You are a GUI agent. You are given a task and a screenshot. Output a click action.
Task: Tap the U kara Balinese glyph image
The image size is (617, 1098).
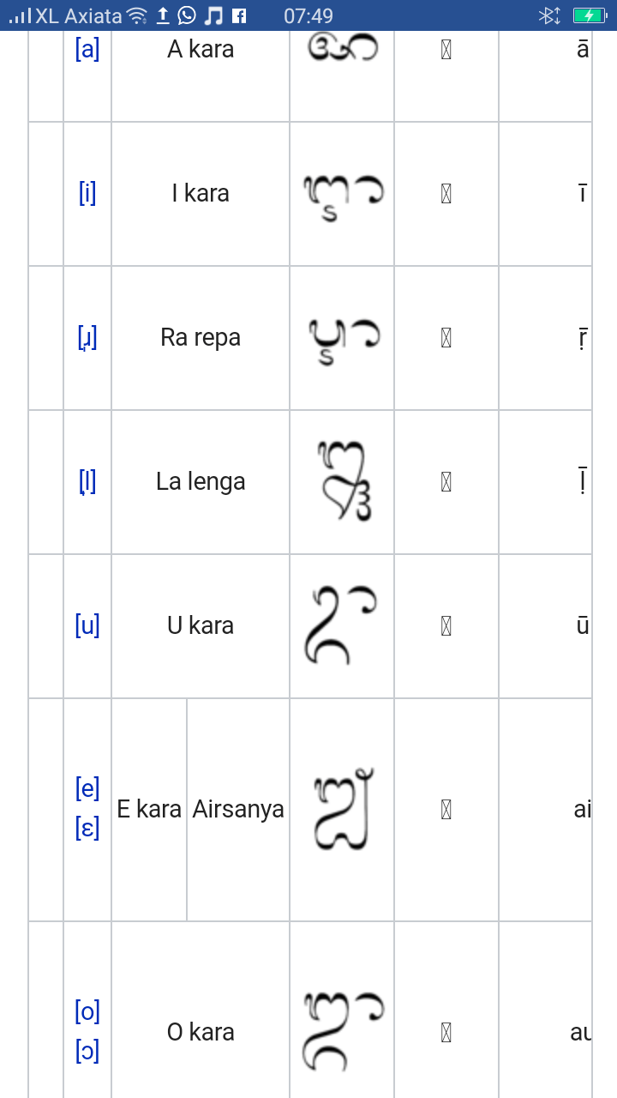(342, 625)
